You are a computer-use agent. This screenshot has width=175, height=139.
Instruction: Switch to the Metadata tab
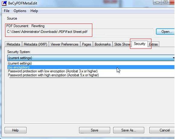pyautogui.click(x=13, y=44)
